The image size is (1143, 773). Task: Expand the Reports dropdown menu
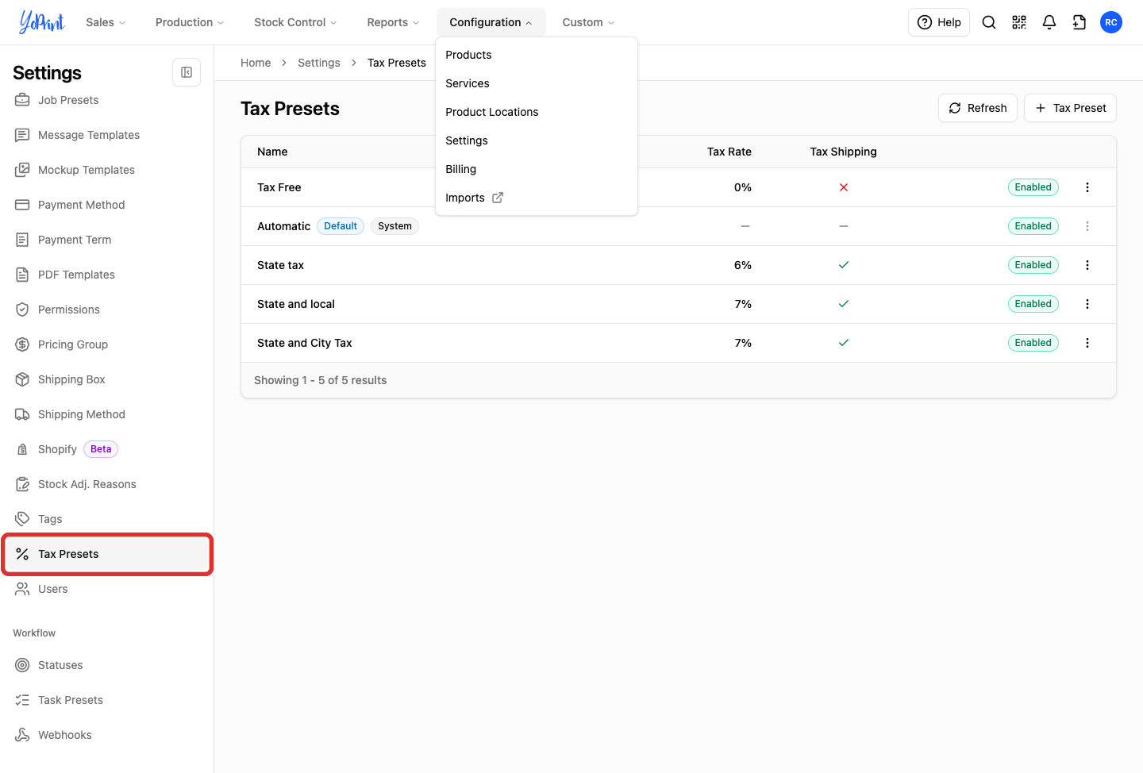[x=393, y=22]
